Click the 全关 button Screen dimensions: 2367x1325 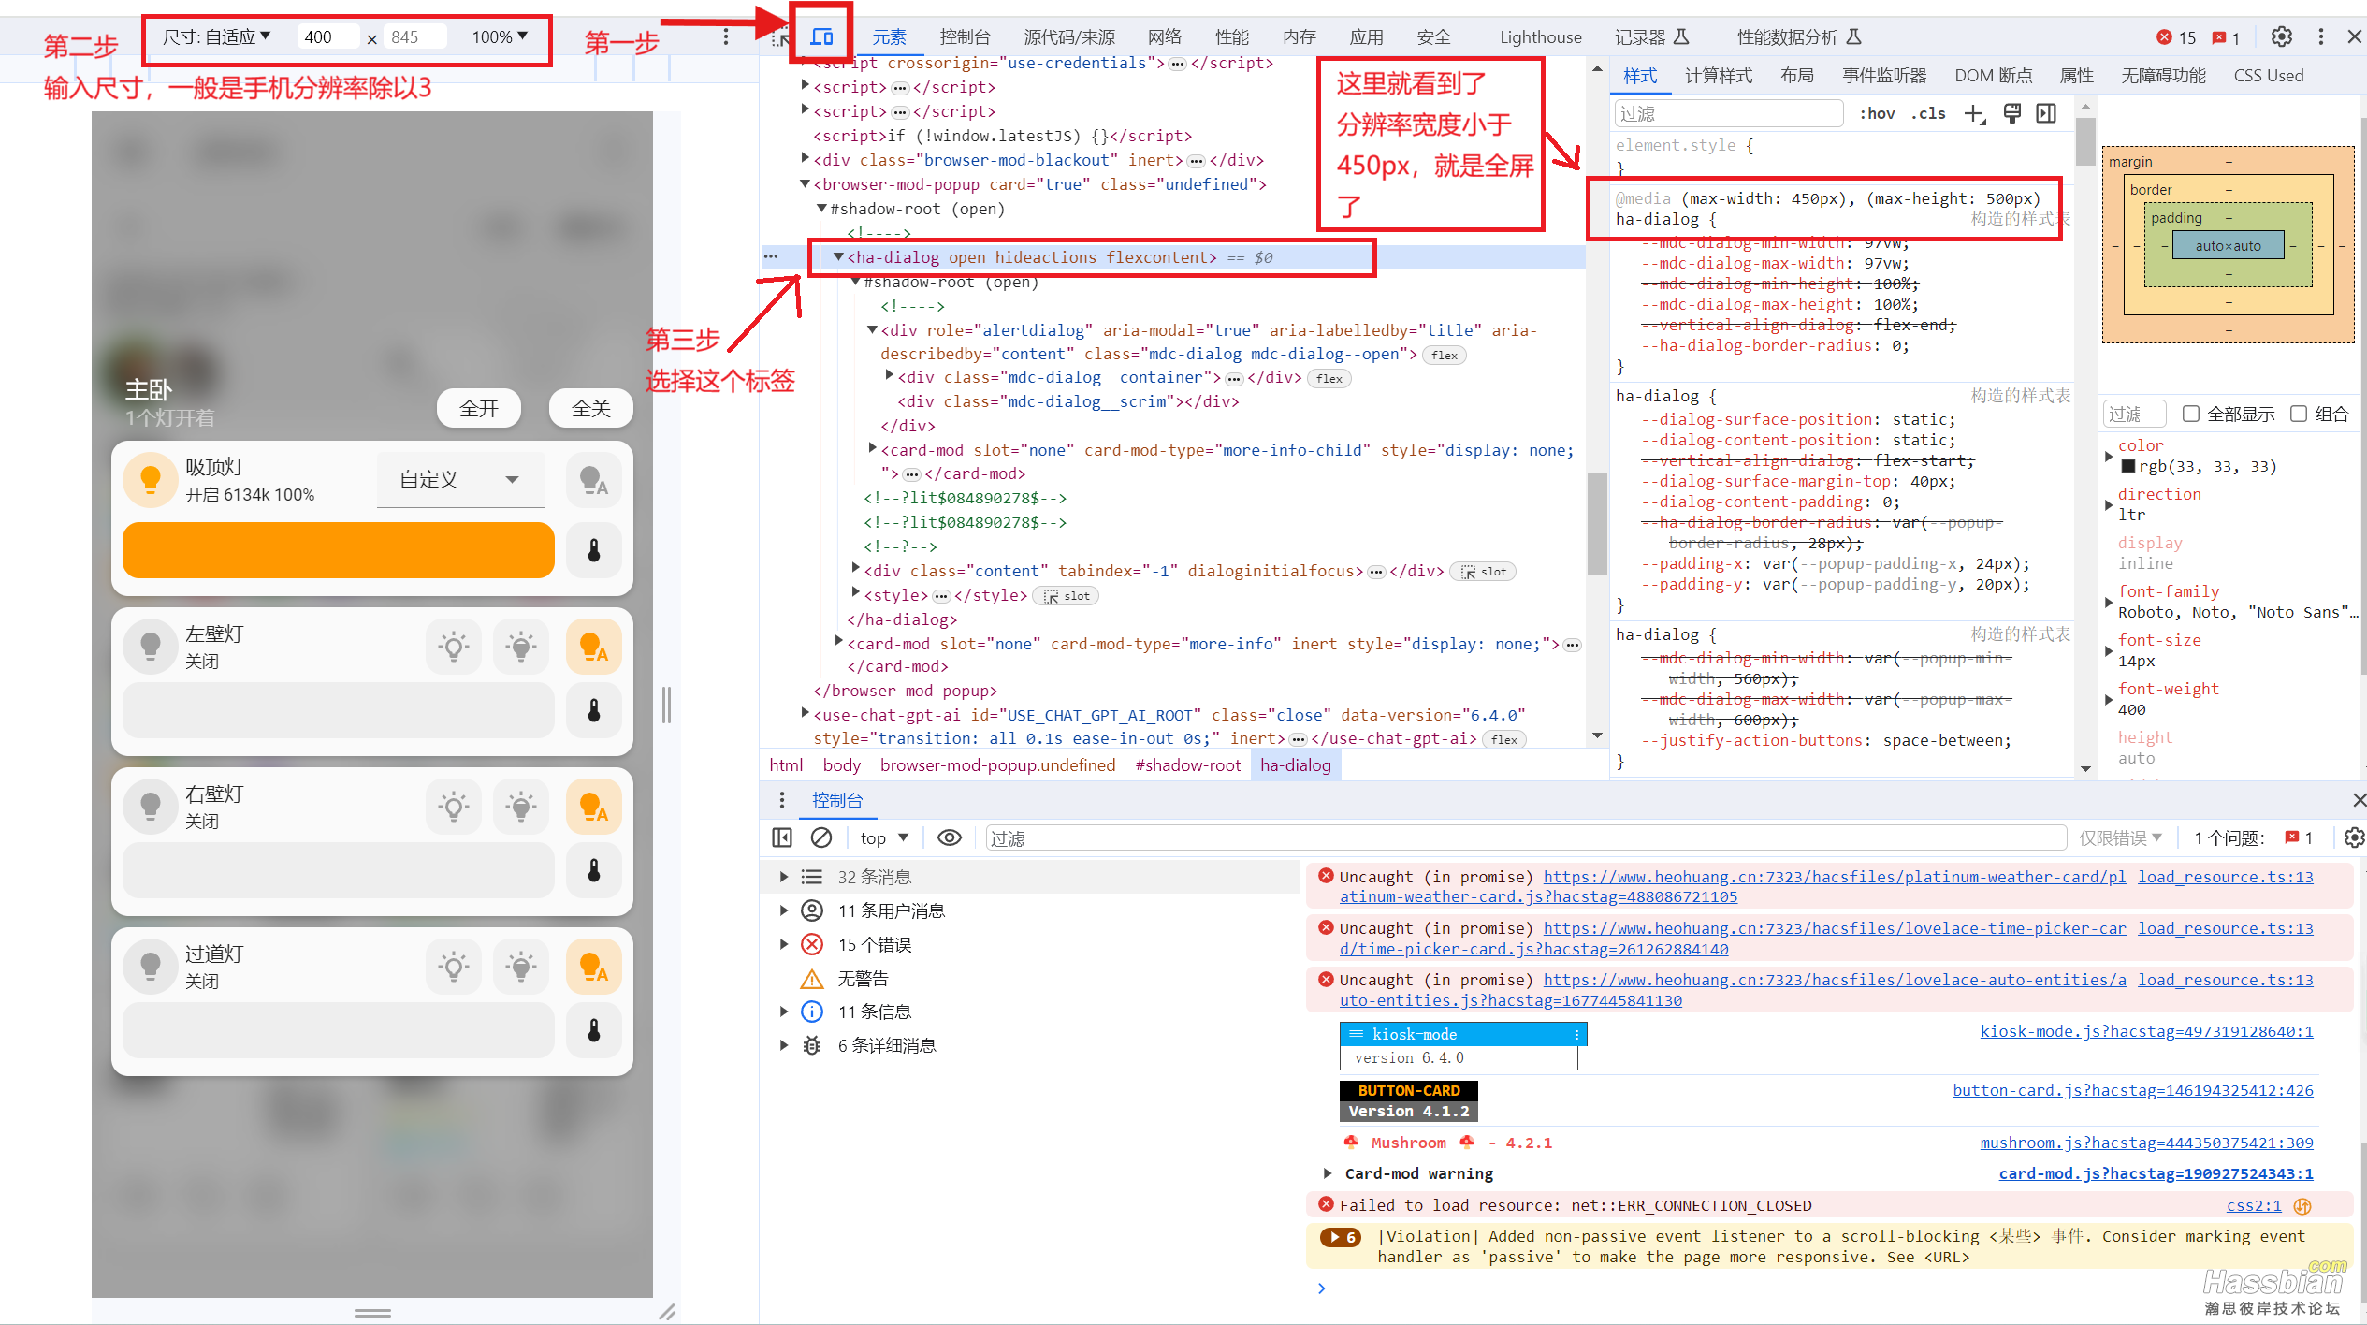pyautogui.click(x=591, y=408)
